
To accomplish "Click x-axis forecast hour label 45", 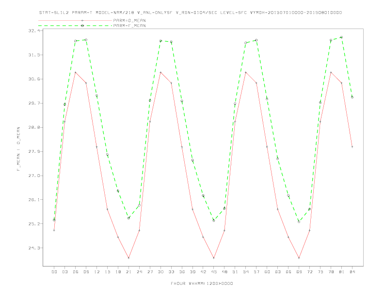I will [x=214, y=272].
